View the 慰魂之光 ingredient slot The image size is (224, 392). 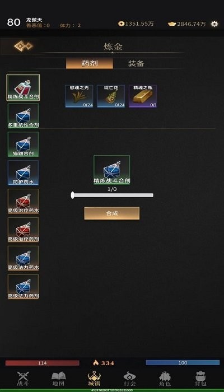pyautogui.click(x=79, y=96)
